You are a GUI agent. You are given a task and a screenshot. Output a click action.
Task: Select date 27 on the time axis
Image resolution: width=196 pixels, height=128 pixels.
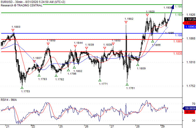(x=112, y=126)
